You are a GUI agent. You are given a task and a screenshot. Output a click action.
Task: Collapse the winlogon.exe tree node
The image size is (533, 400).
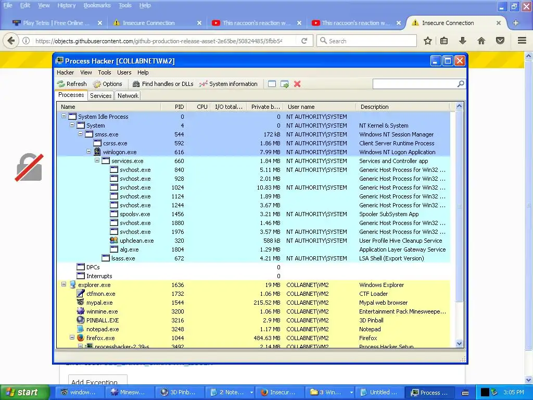[x=88, y=152]
